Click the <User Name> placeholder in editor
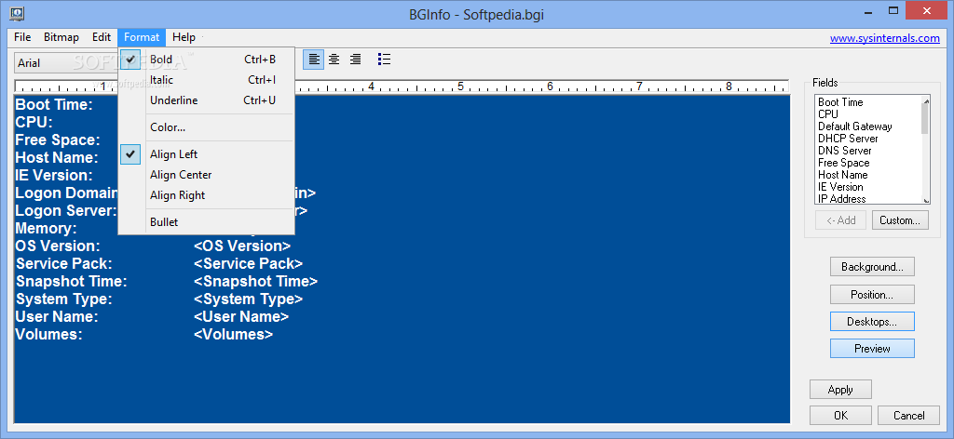The height and width of the screenshot is (439, 954). click(x=241, y=316)
